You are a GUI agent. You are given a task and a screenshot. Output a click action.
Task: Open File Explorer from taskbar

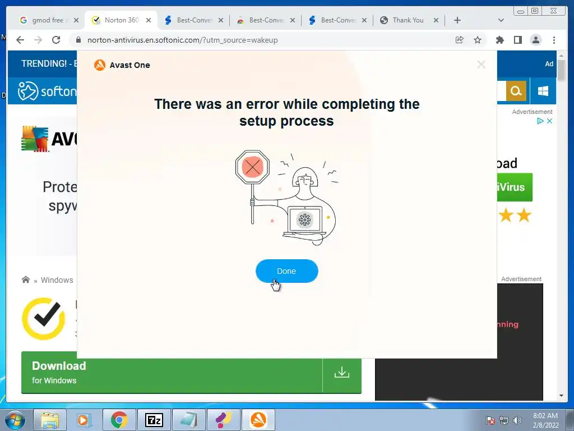coord(49,420)
